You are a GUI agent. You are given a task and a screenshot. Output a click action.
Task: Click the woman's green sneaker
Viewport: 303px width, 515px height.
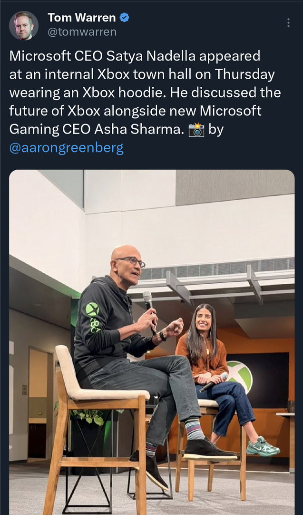[x=263, y=446]
